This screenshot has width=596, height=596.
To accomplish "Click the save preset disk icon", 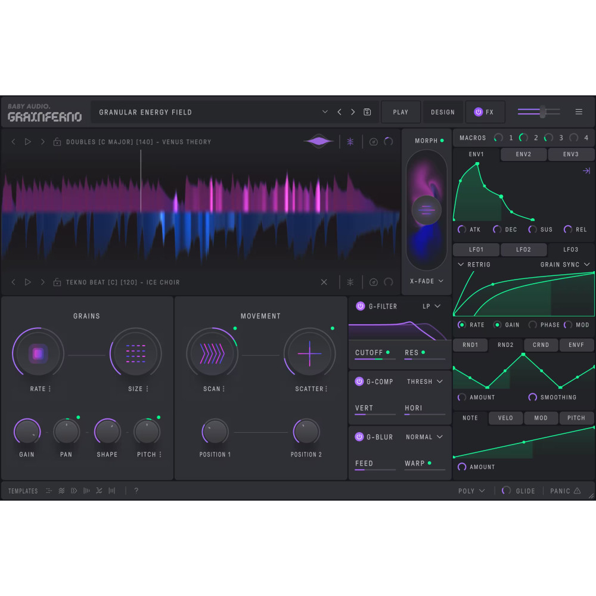I will click(367, 111).
